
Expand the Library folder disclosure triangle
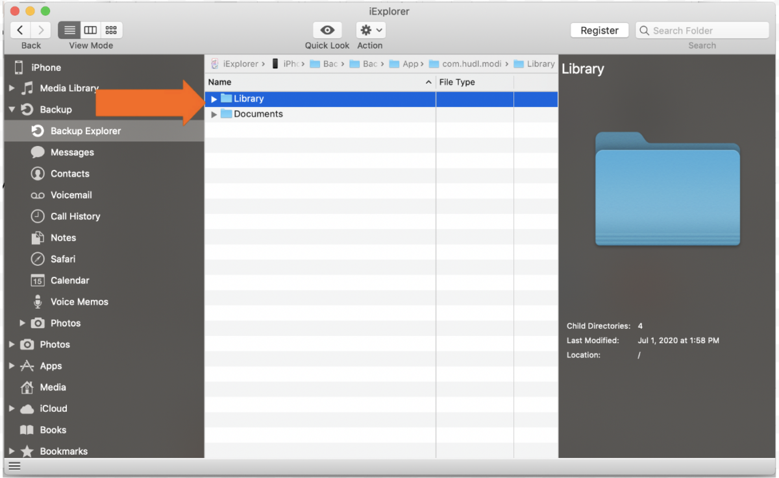point(214,99)
